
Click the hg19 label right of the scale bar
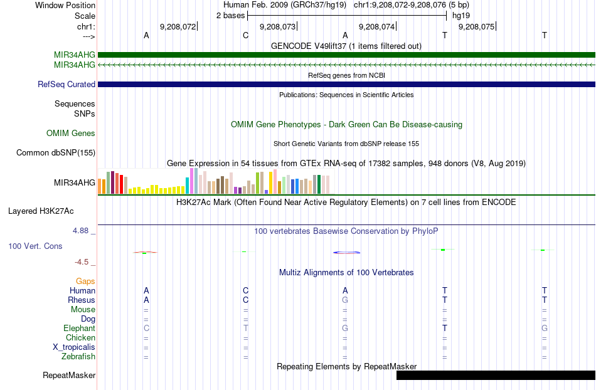click(x=461, y=16)
